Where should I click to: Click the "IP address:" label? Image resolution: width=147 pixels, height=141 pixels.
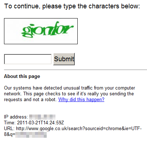(16, 117)
